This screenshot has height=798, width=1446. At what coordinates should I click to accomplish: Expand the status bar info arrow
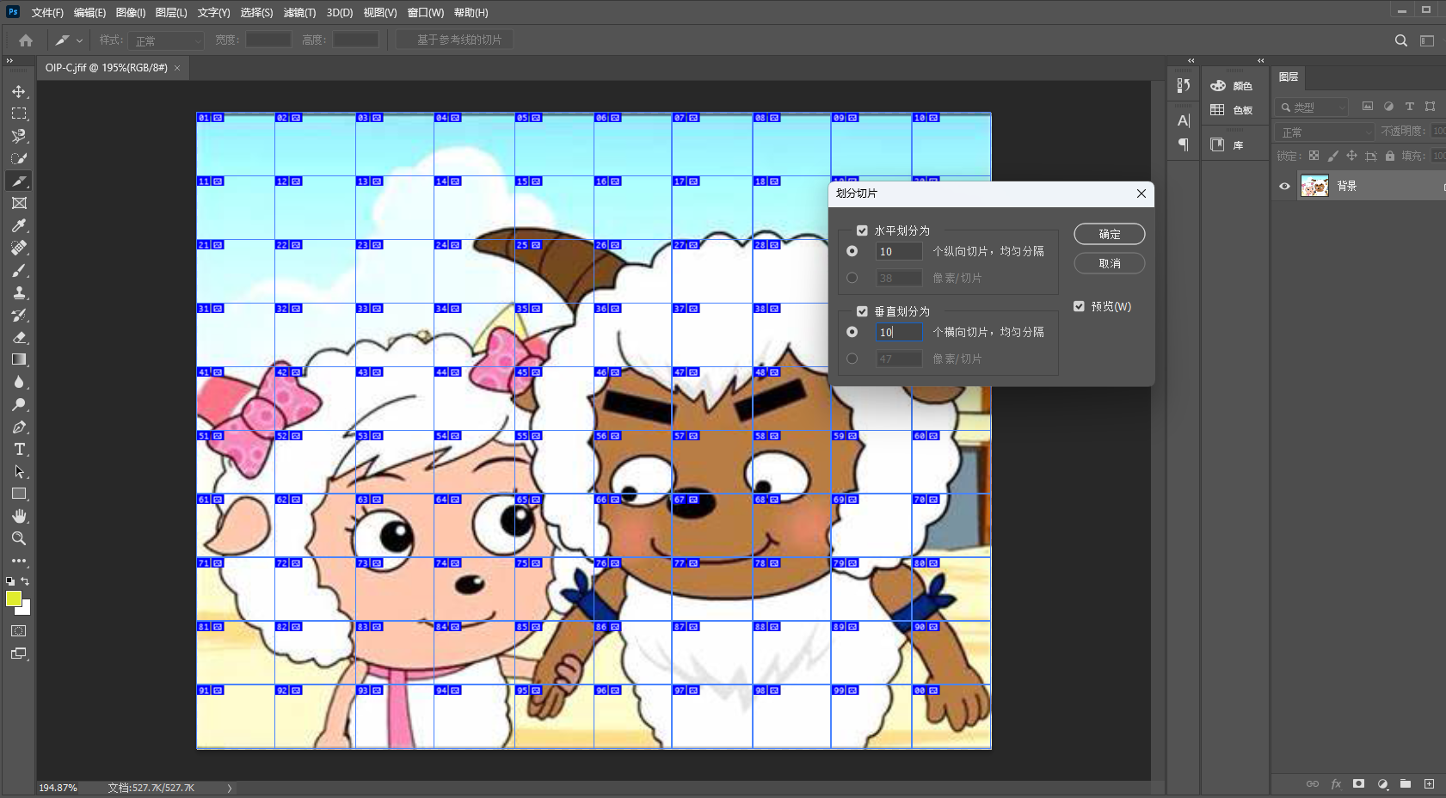pyautogui.click(x=230, y=788)
